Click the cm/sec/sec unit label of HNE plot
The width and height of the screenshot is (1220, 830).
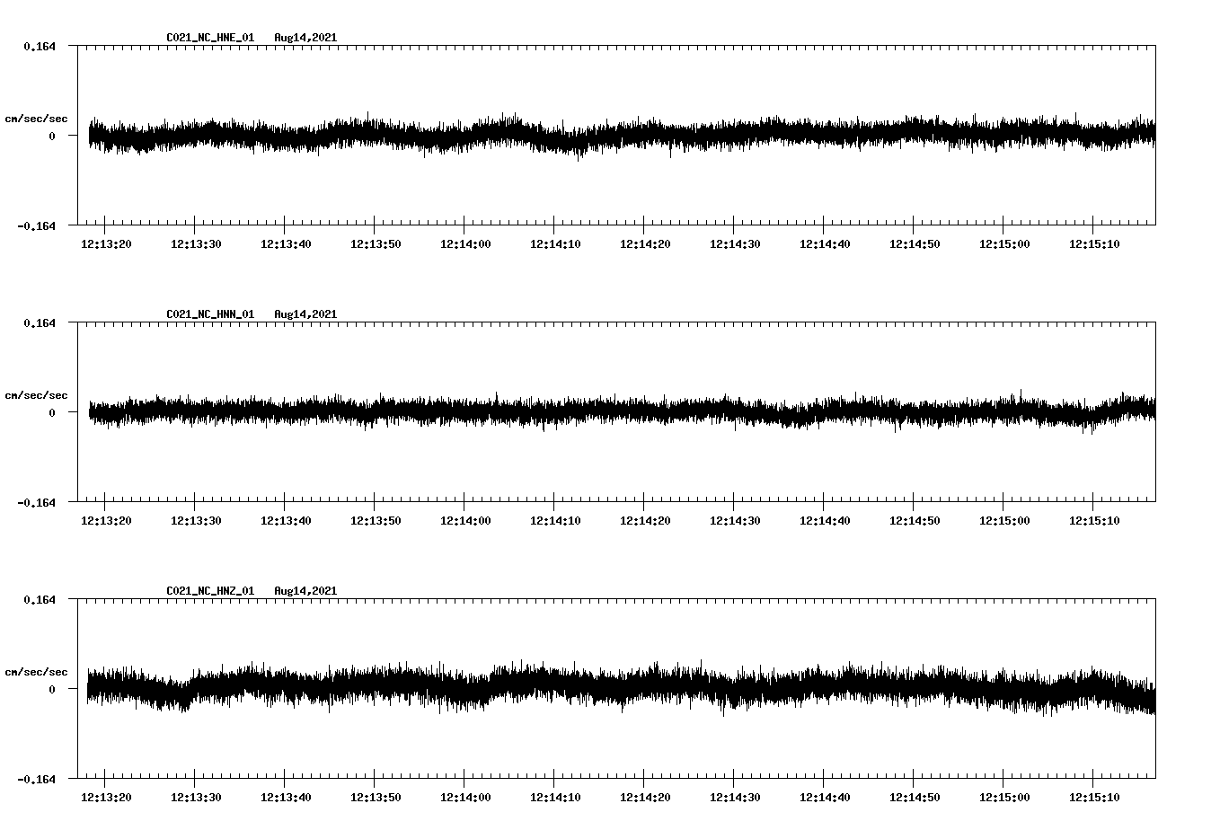(36, 119)
